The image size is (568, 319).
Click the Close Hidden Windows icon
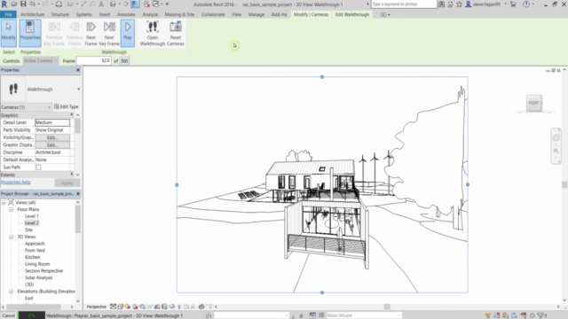146,4
